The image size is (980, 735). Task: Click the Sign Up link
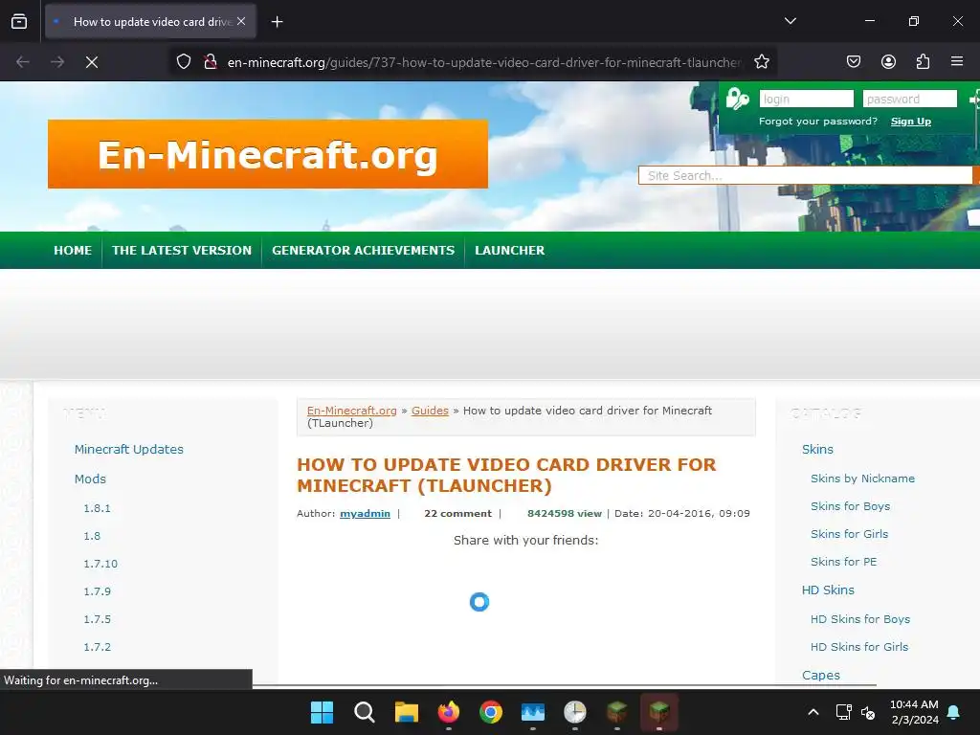tap(911, 122)
